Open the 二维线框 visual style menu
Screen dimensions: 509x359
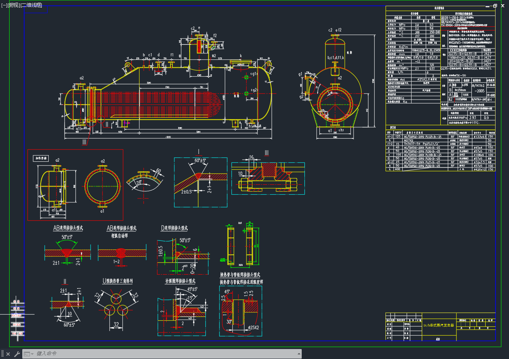(31, 5)
